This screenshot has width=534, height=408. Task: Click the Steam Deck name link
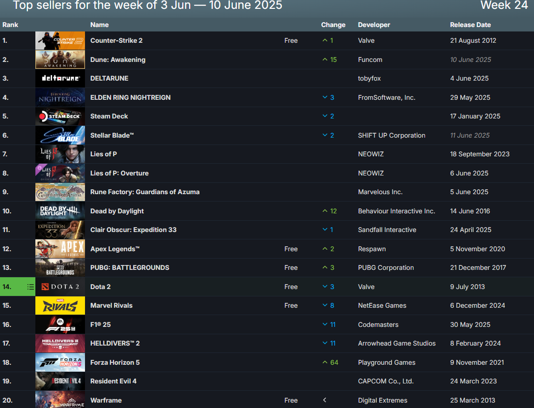109,116
